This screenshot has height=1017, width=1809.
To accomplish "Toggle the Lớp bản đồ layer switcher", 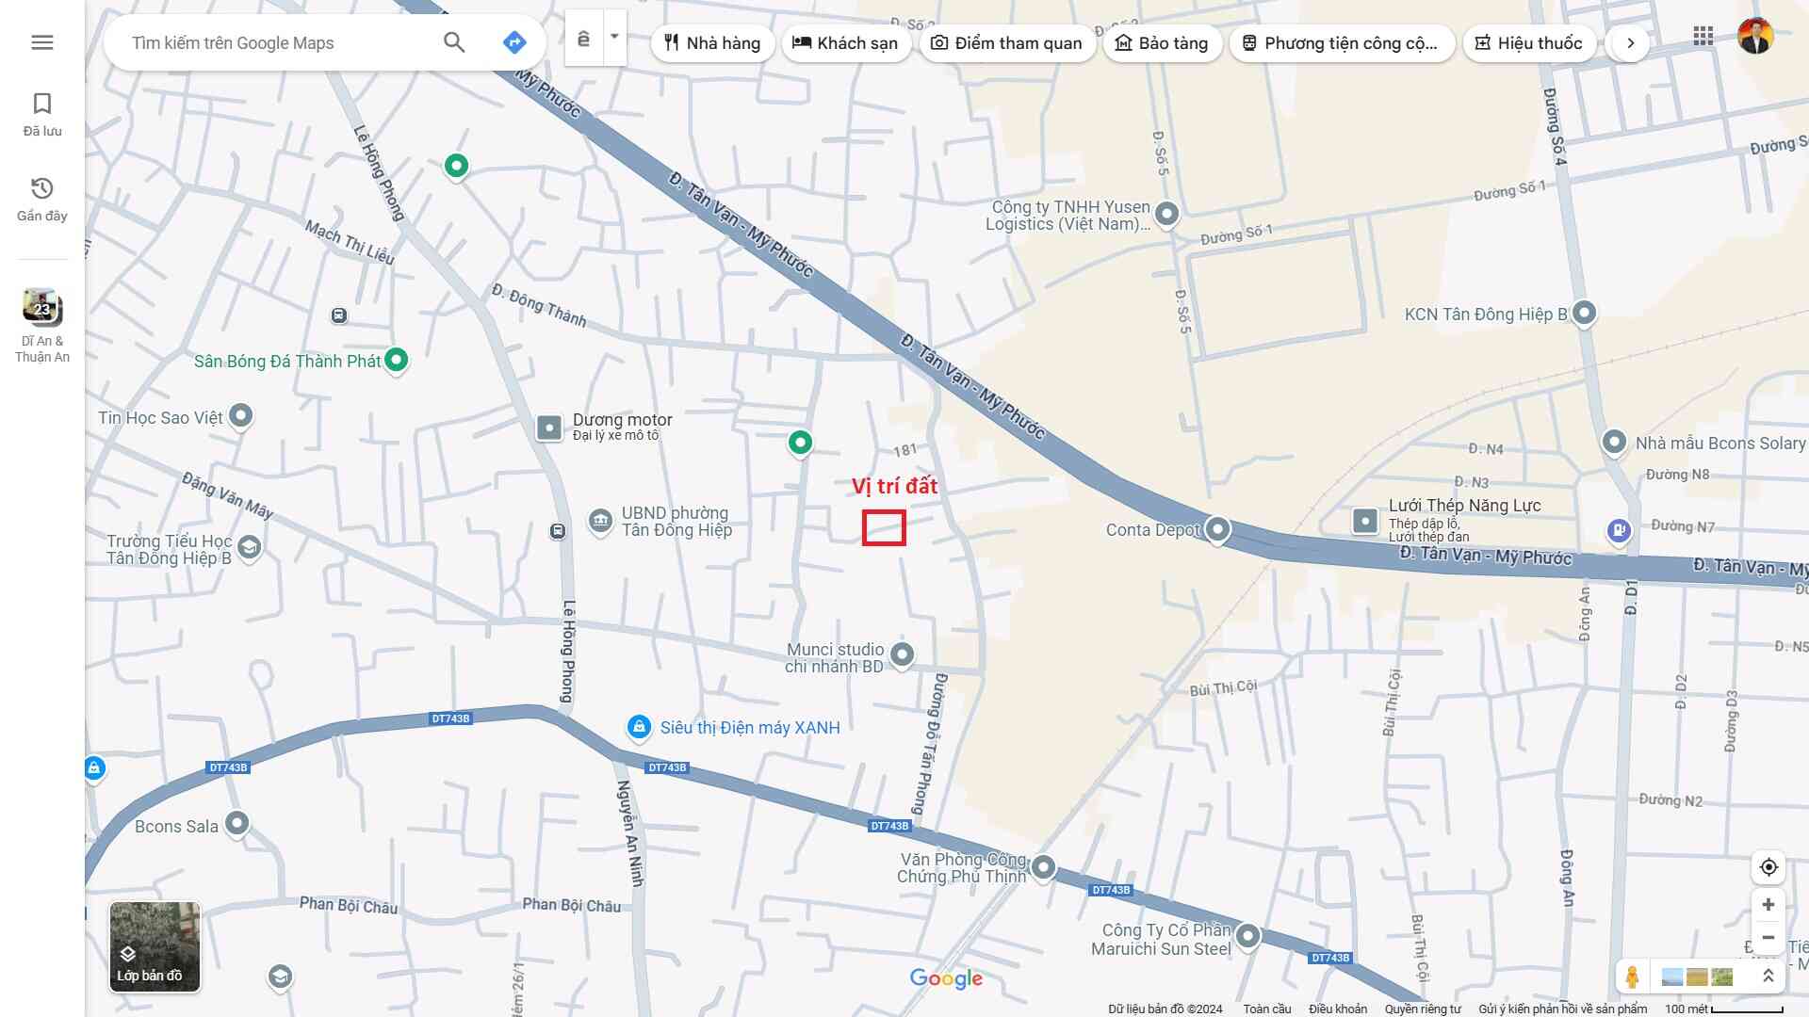I will pos(155,946).
